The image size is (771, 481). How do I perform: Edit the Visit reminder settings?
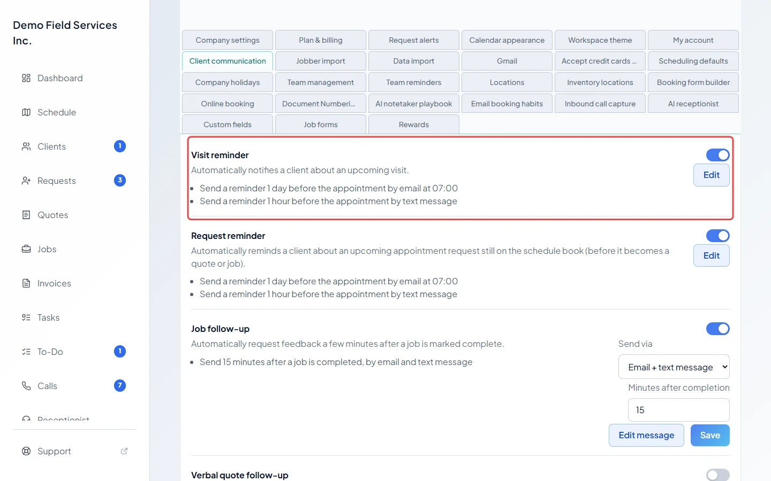(712, 175)
